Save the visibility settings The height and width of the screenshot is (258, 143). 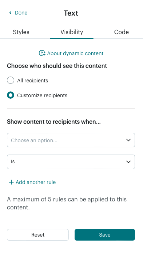105,235
